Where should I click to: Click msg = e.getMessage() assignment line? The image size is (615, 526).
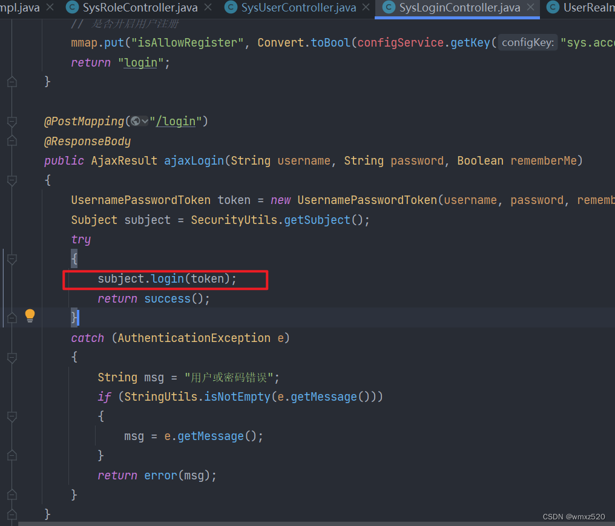(193, 436)
